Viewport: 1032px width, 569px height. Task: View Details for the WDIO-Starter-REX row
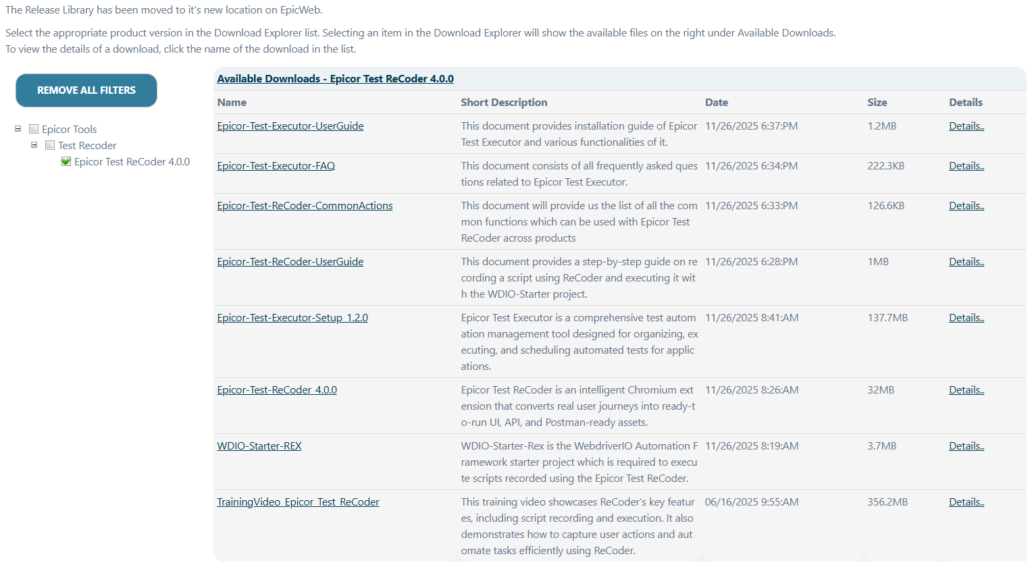coord(966,446)
